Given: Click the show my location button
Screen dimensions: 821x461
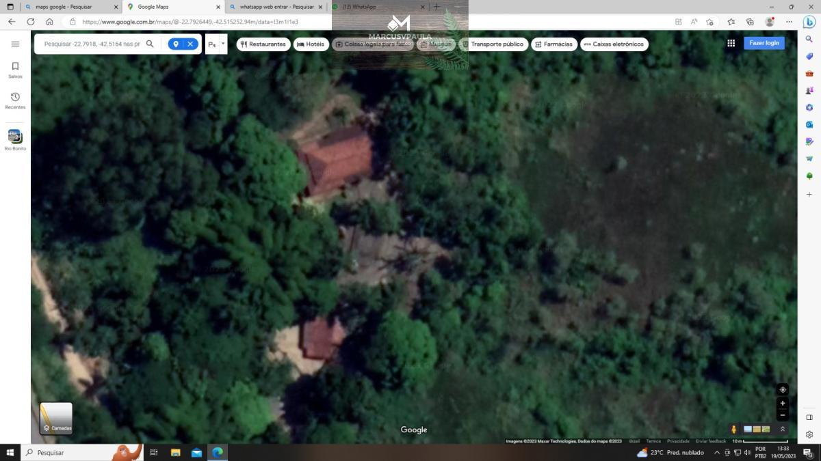Looking at the screenshot, I should [783, 390].
